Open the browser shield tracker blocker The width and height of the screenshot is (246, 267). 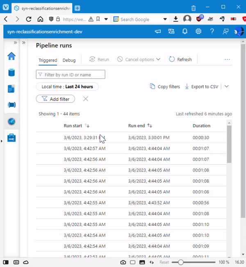tap(51, 19)
